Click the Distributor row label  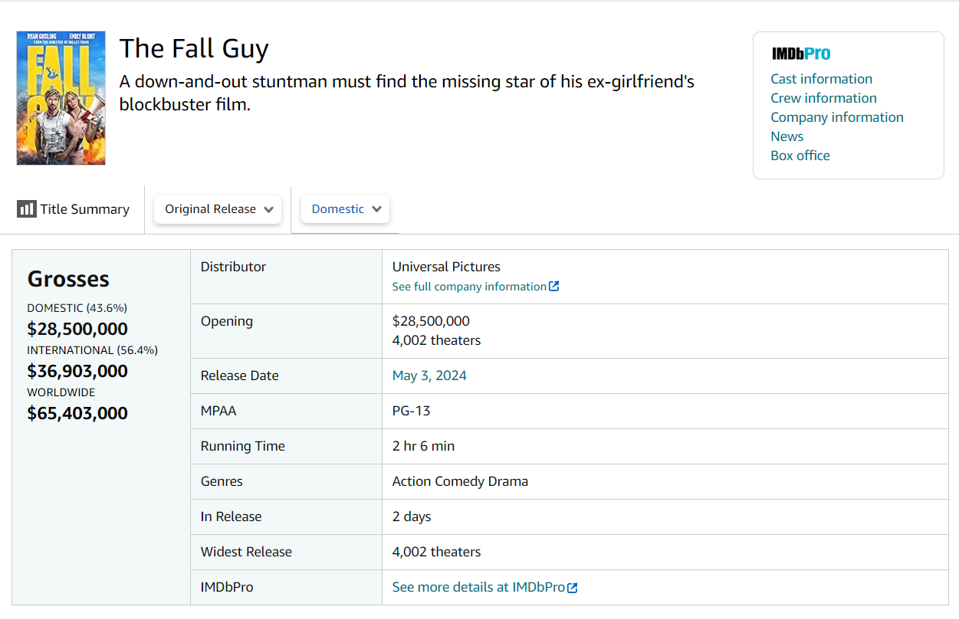(x=234, y=267)
